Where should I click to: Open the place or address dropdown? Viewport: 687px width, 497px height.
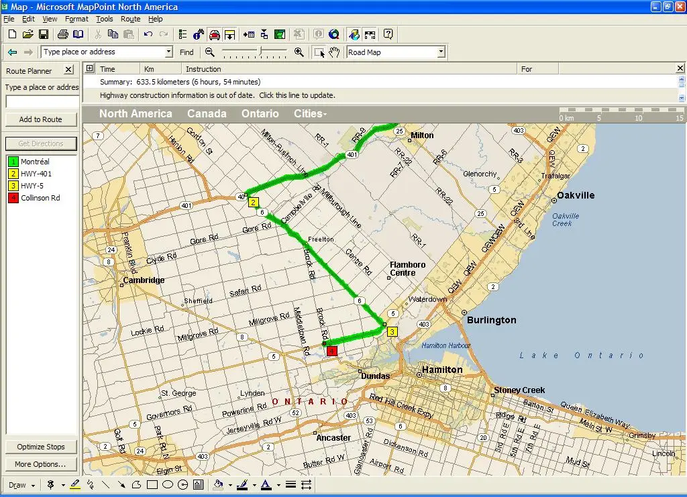[x=168, y=52]
